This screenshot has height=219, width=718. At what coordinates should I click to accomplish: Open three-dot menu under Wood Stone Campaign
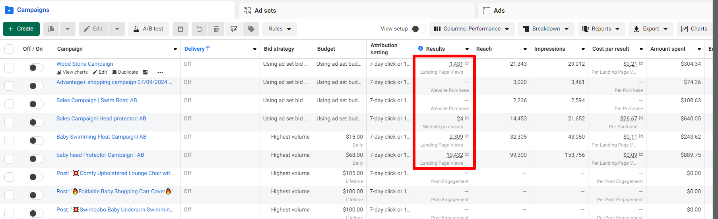160,72
